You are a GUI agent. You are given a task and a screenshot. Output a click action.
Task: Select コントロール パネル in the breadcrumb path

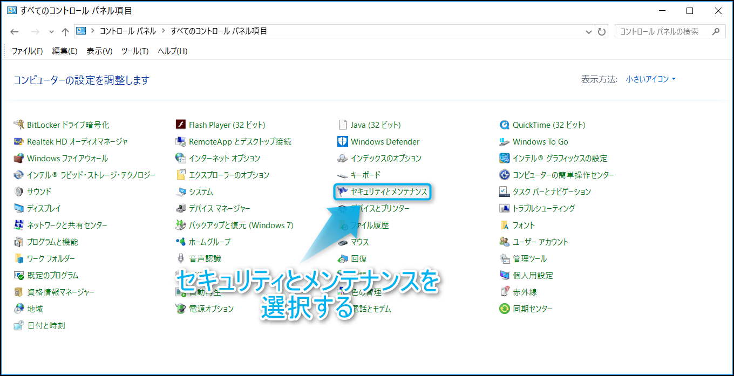[128, 31]
